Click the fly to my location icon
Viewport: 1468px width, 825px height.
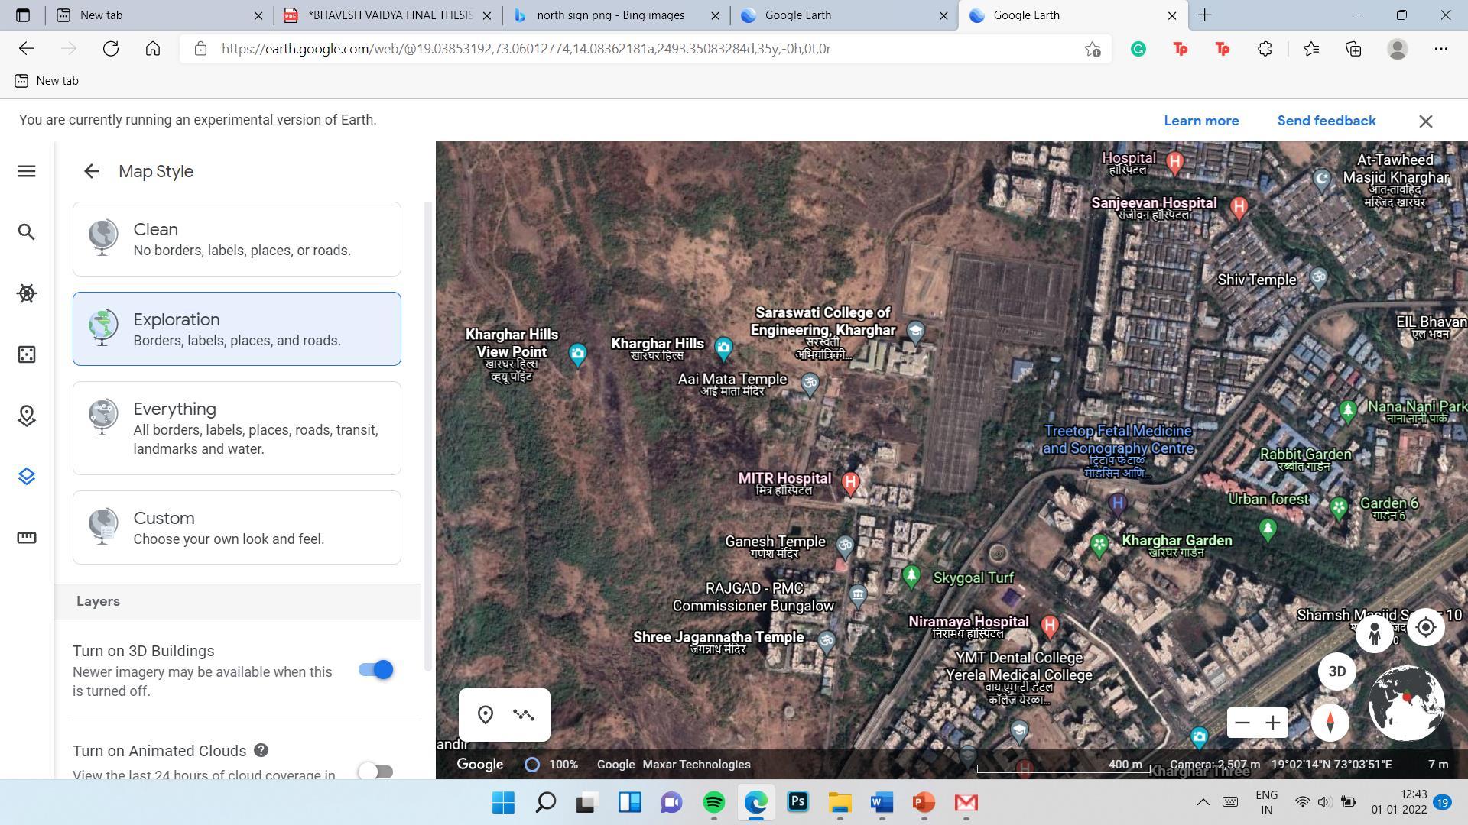pos(1425,628)
